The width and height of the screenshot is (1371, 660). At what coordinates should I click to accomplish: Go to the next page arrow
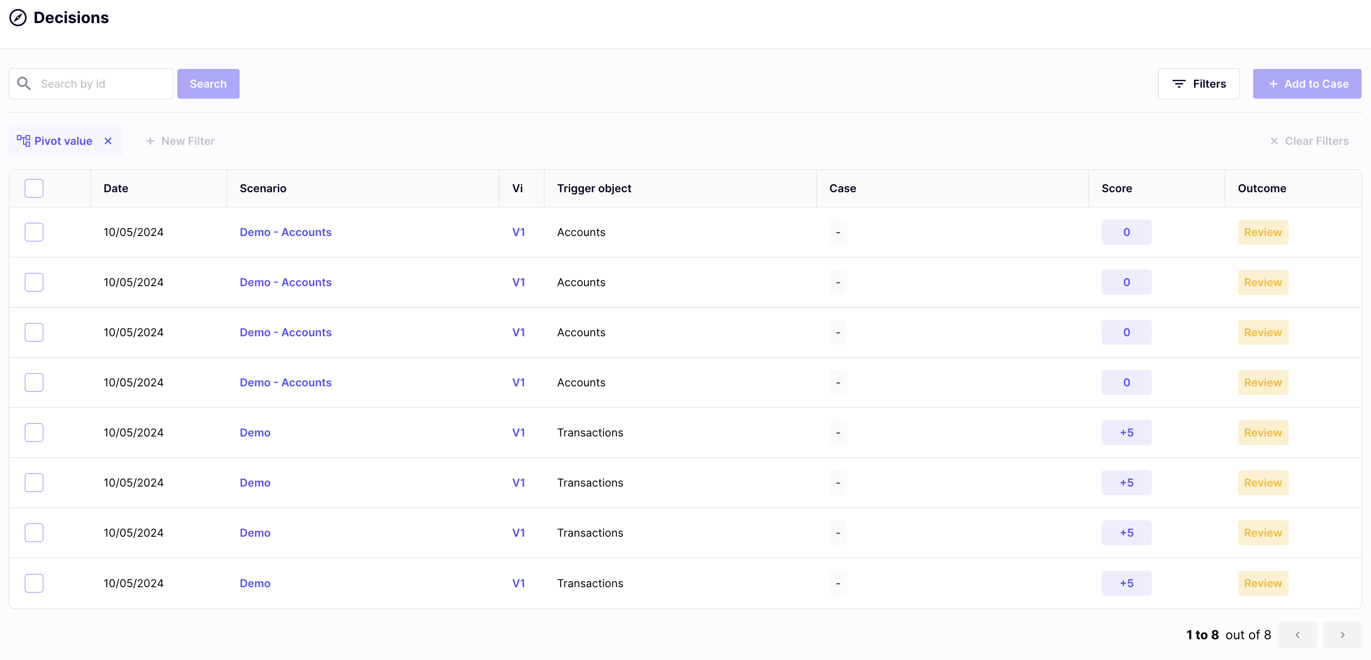click(1342, 635)
